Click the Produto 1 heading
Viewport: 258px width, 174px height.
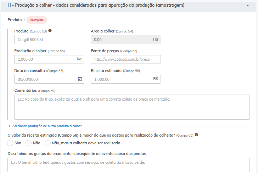tap(16, 20)
